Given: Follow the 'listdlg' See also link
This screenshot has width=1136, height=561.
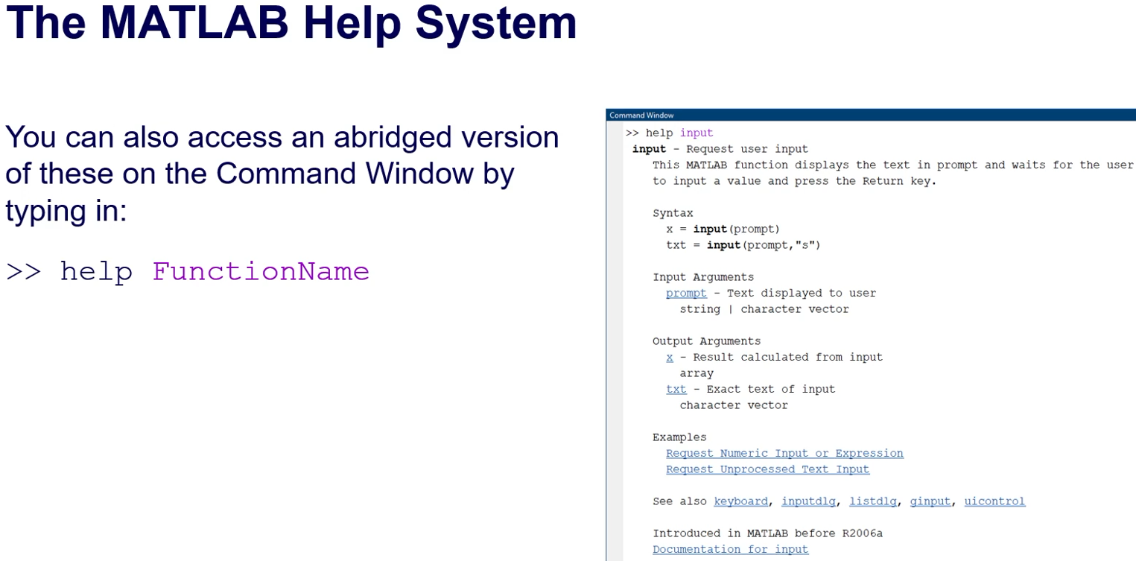Looking at the screenshot, I should 873,501.
